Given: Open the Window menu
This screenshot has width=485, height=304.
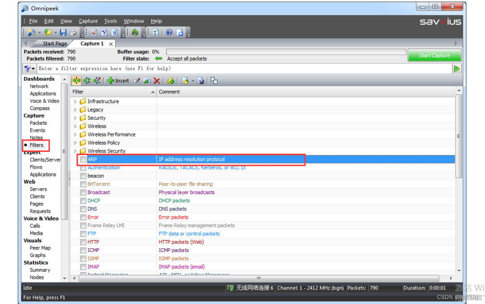Looking at the screenshot, I should pyautogui.click(x=134, y=21).
